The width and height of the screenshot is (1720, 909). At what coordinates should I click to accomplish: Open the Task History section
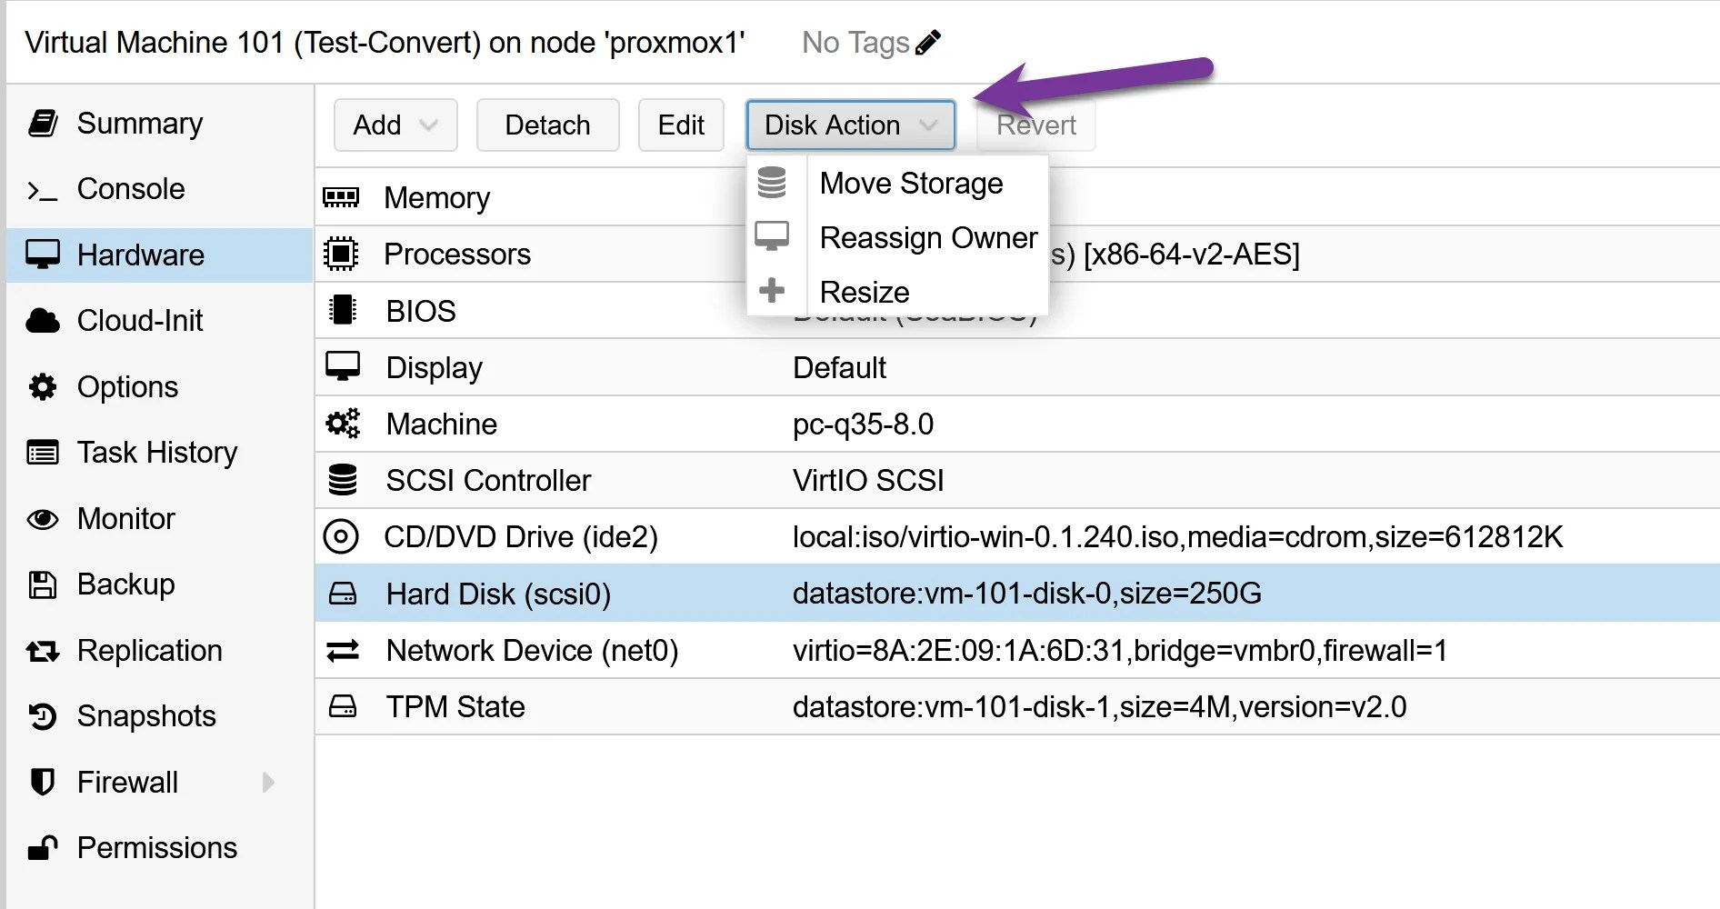pyautogui.click(x=155, y=452)
